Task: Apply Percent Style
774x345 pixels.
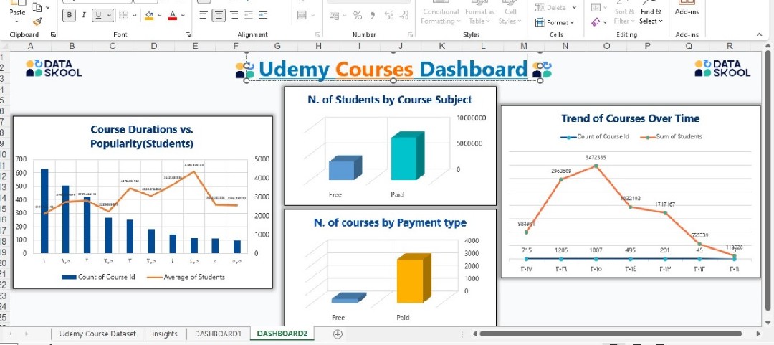Action: [358, 16]
